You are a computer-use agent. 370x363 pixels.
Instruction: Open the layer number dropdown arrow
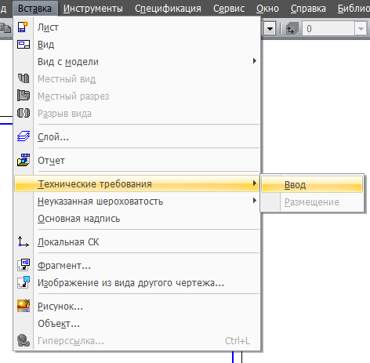(361, 28)
